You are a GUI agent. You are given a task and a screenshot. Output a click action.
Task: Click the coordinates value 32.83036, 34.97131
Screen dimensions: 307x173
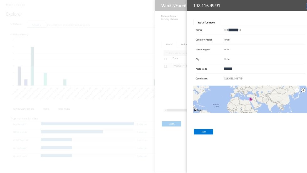(234, 78)
